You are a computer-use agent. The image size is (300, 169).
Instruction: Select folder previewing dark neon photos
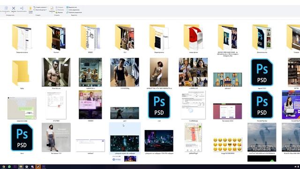click(x=56, y=38)
